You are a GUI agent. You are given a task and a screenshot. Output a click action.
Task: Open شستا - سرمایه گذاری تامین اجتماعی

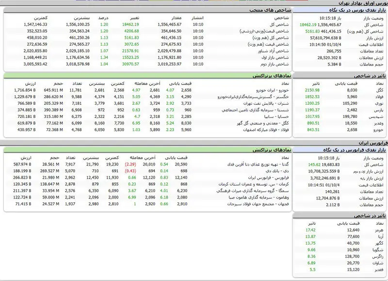pyautogui.click(x=256, y=110)
